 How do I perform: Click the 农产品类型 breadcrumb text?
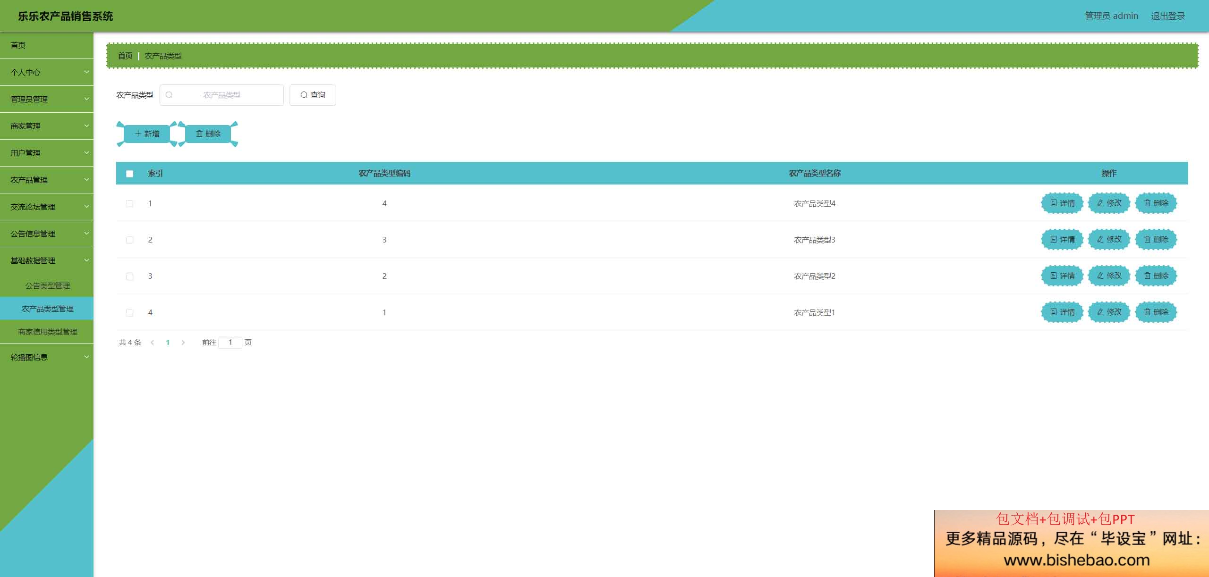163,56
